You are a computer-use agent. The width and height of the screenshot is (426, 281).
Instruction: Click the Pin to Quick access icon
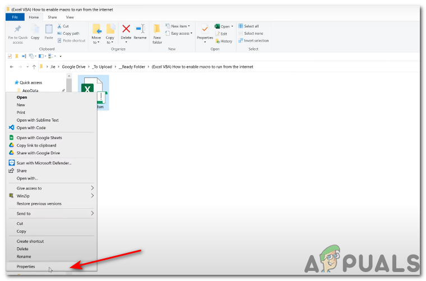click(x=18, y=29)
